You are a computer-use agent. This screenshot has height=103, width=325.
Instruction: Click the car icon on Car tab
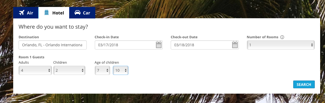click(78, 13)
